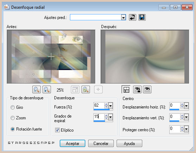
Task: Toggle the show/hide previews icon
Action: (x=126, y=89)
